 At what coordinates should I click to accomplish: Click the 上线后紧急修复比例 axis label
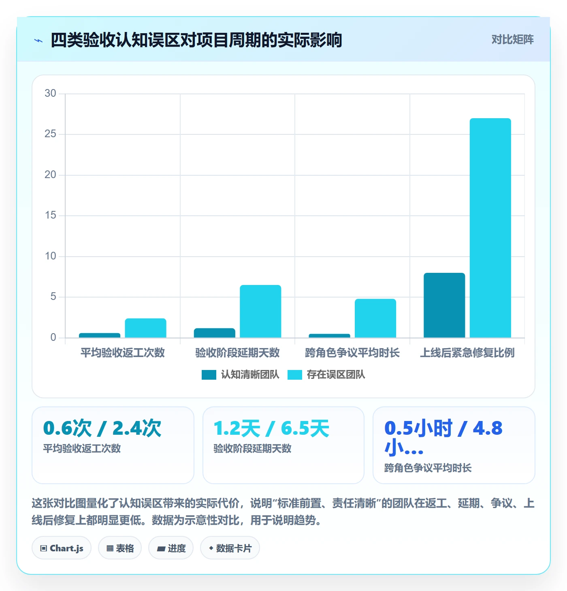pyautogui.click(x=467, y=353)
